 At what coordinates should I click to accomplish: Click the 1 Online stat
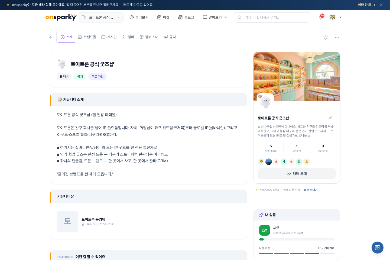coord(297,148)
